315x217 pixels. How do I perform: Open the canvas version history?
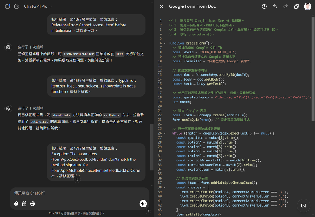(264, 6)
